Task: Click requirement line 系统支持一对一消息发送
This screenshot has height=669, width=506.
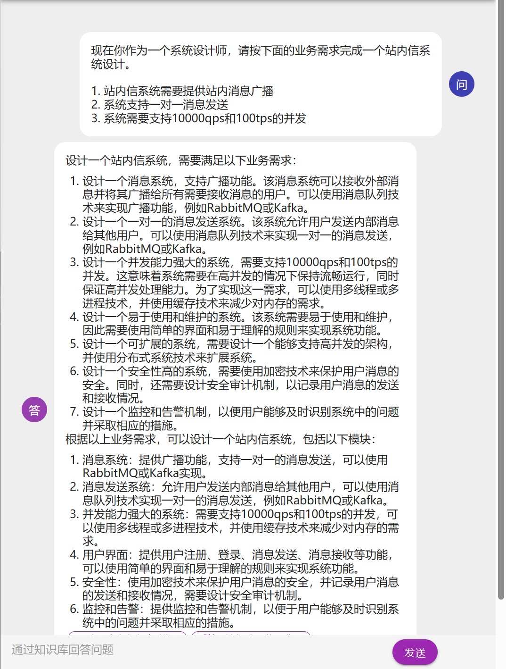Action: tap(166, 105)
